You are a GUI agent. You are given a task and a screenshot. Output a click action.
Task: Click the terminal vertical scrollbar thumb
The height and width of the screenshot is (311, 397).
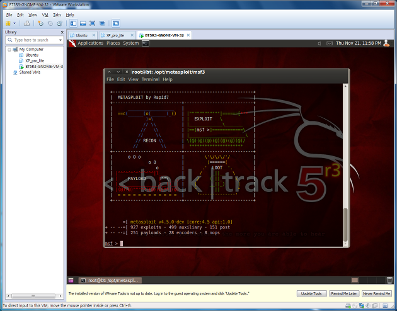point(345,225)
